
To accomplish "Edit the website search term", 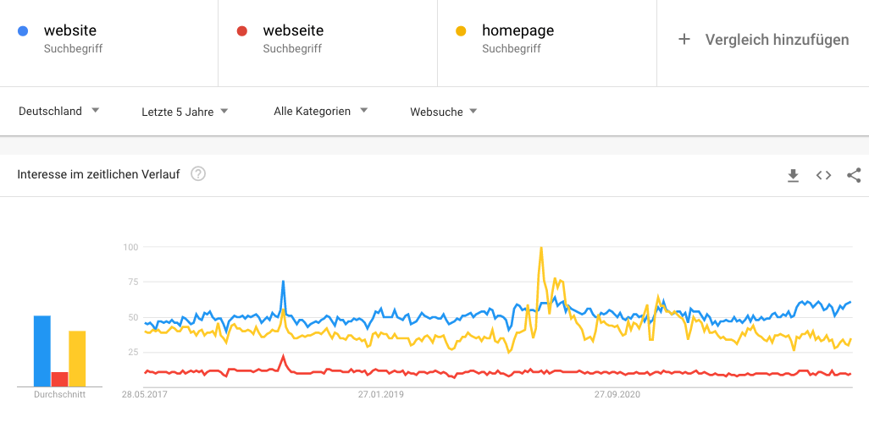I will [70, 31].
